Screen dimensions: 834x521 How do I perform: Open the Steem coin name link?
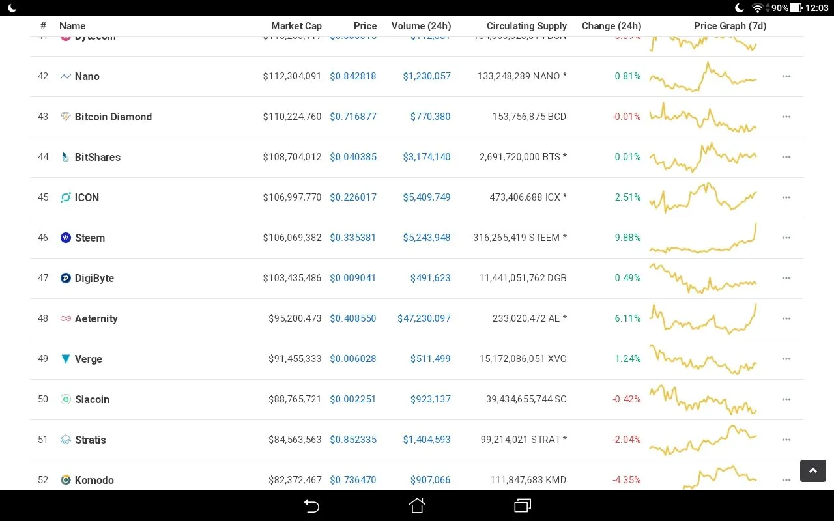pos(90,238)
